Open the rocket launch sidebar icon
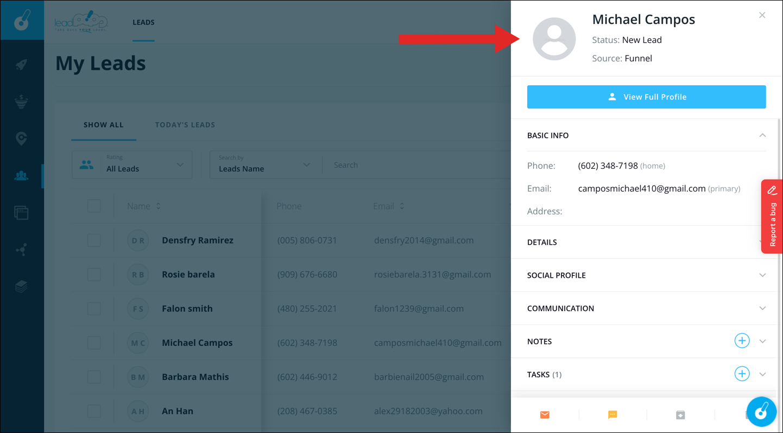This screenshot has height=433, width=783. (21, 65)
